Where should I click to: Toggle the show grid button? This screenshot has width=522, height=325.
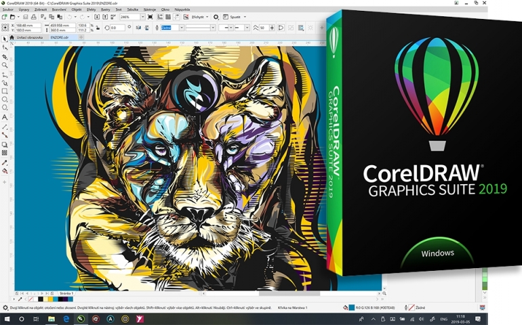(168, 17)
